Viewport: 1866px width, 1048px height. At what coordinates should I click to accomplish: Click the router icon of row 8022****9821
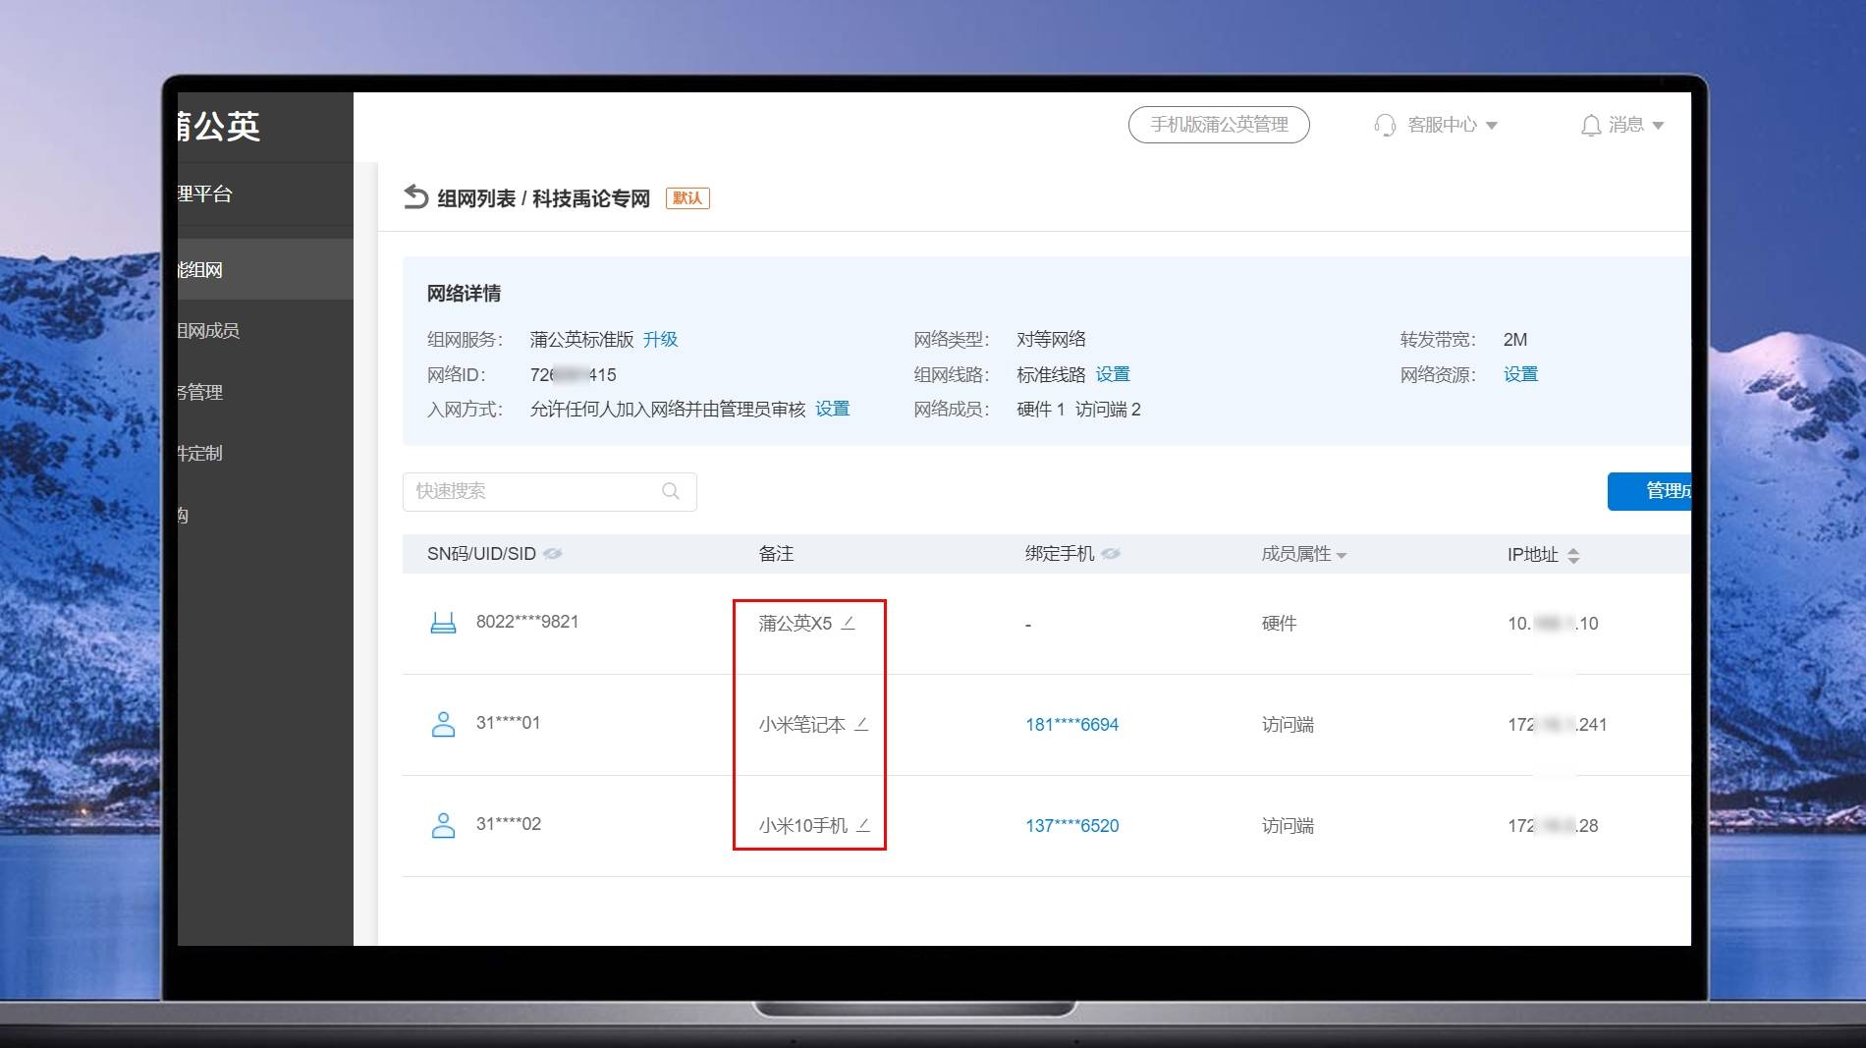(443, 623)
